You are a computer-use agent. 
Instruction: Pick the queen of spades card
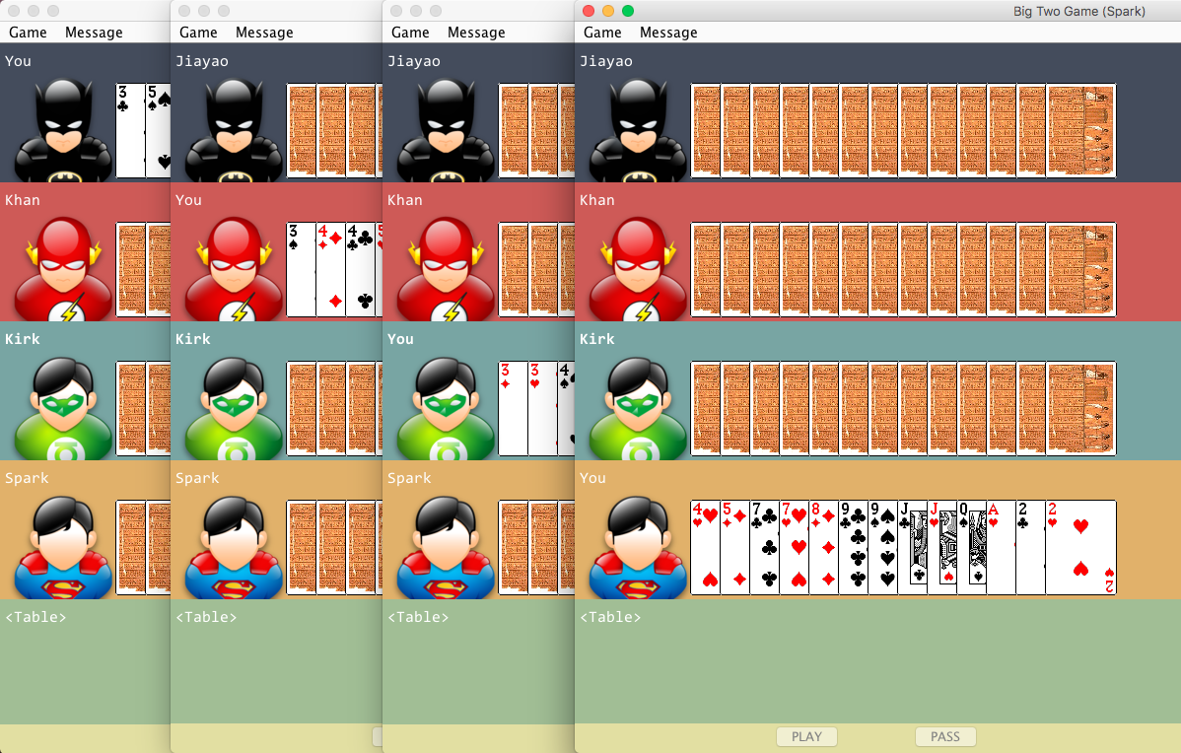pyautogui.click(x=972, y=547)
